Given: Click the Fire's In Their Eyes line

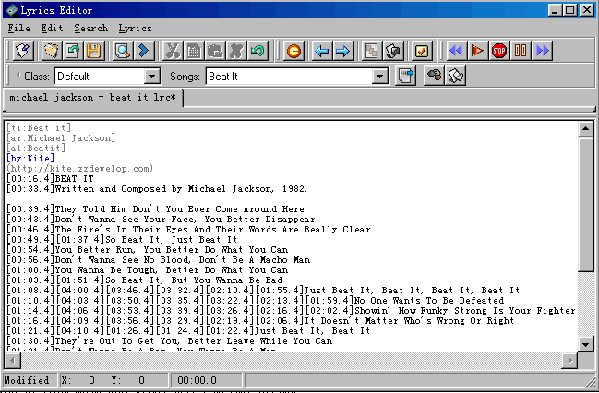Looking at the screenshot, I should [188, 230].
